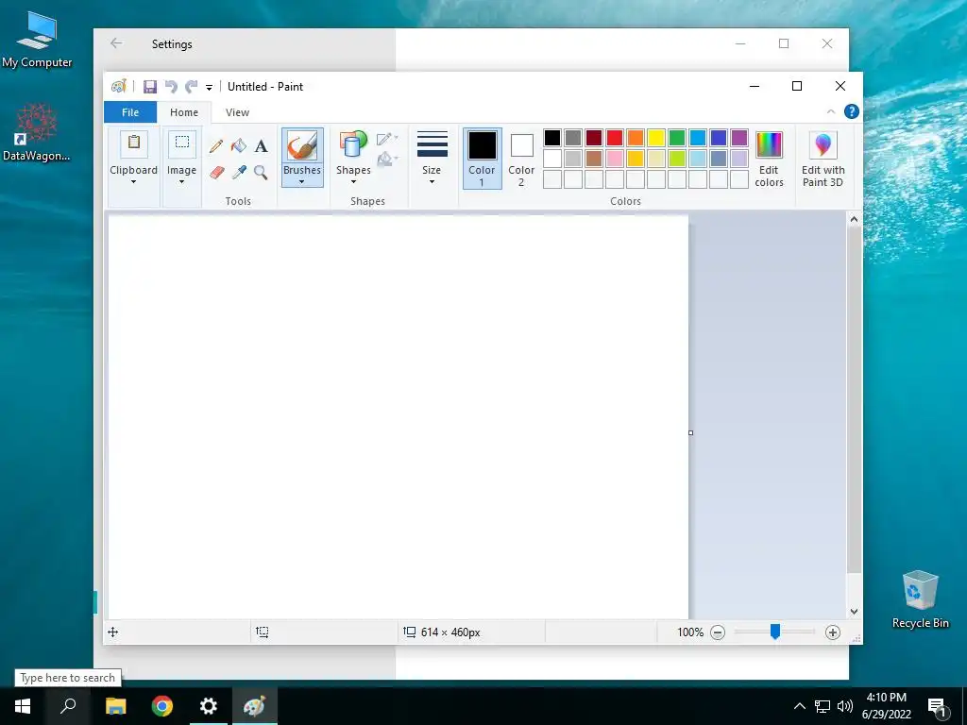Viewport: 967px width, 725px height.
Task: Select the Pencil tool
Action: coord(216,146)
